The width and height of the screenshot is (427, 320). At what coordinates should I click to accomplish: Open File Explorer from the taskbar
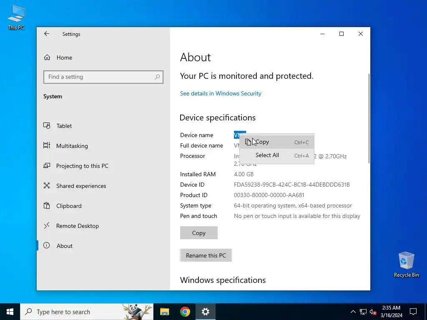pos(164,312)
